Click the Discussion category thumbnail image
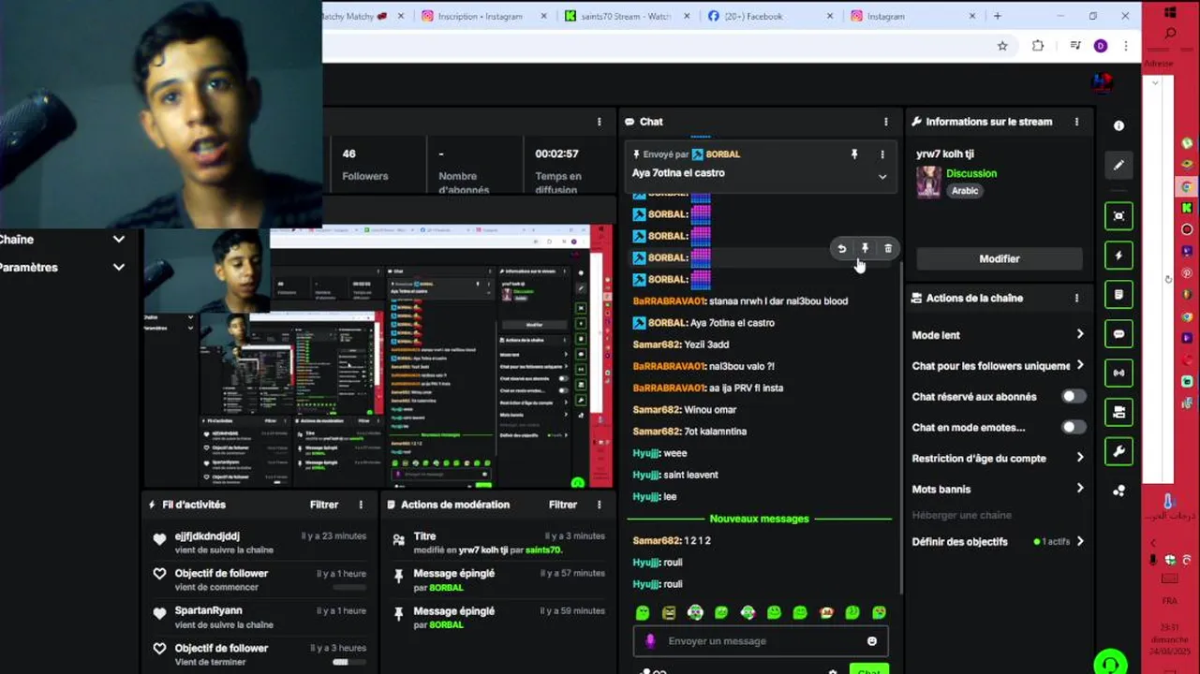Screen dimensions: 1200x674 point(928,182)
